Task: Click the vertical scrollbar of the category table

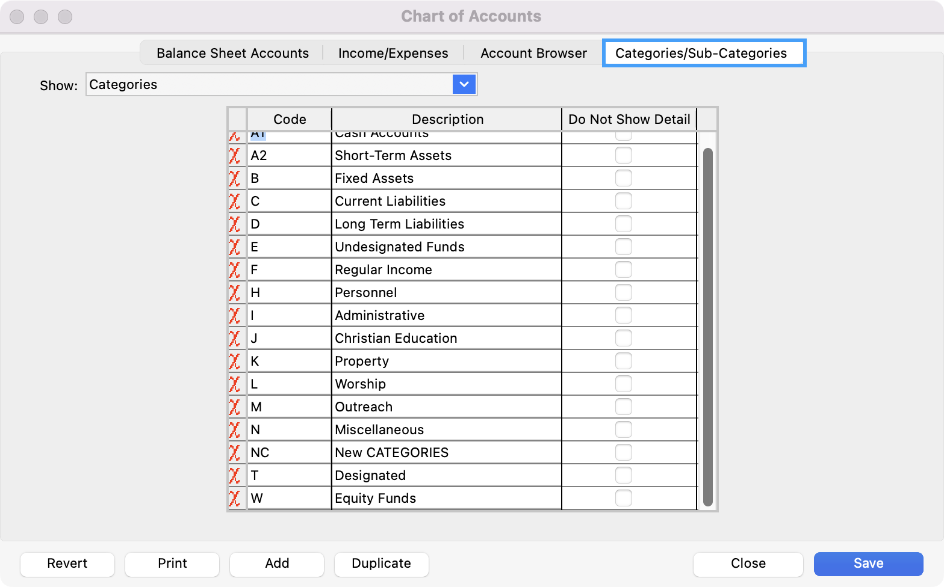Action: click(708, 325)
